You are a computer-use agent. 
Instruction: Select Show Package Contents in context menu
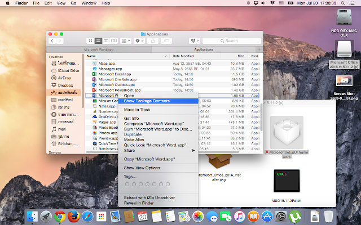[158, 101]
